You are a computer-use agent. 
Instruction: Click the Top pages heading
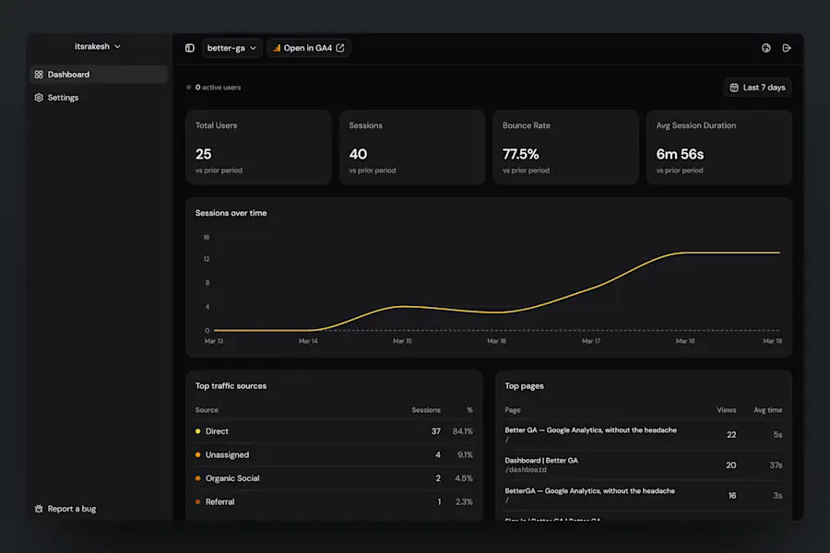point(524,386)
